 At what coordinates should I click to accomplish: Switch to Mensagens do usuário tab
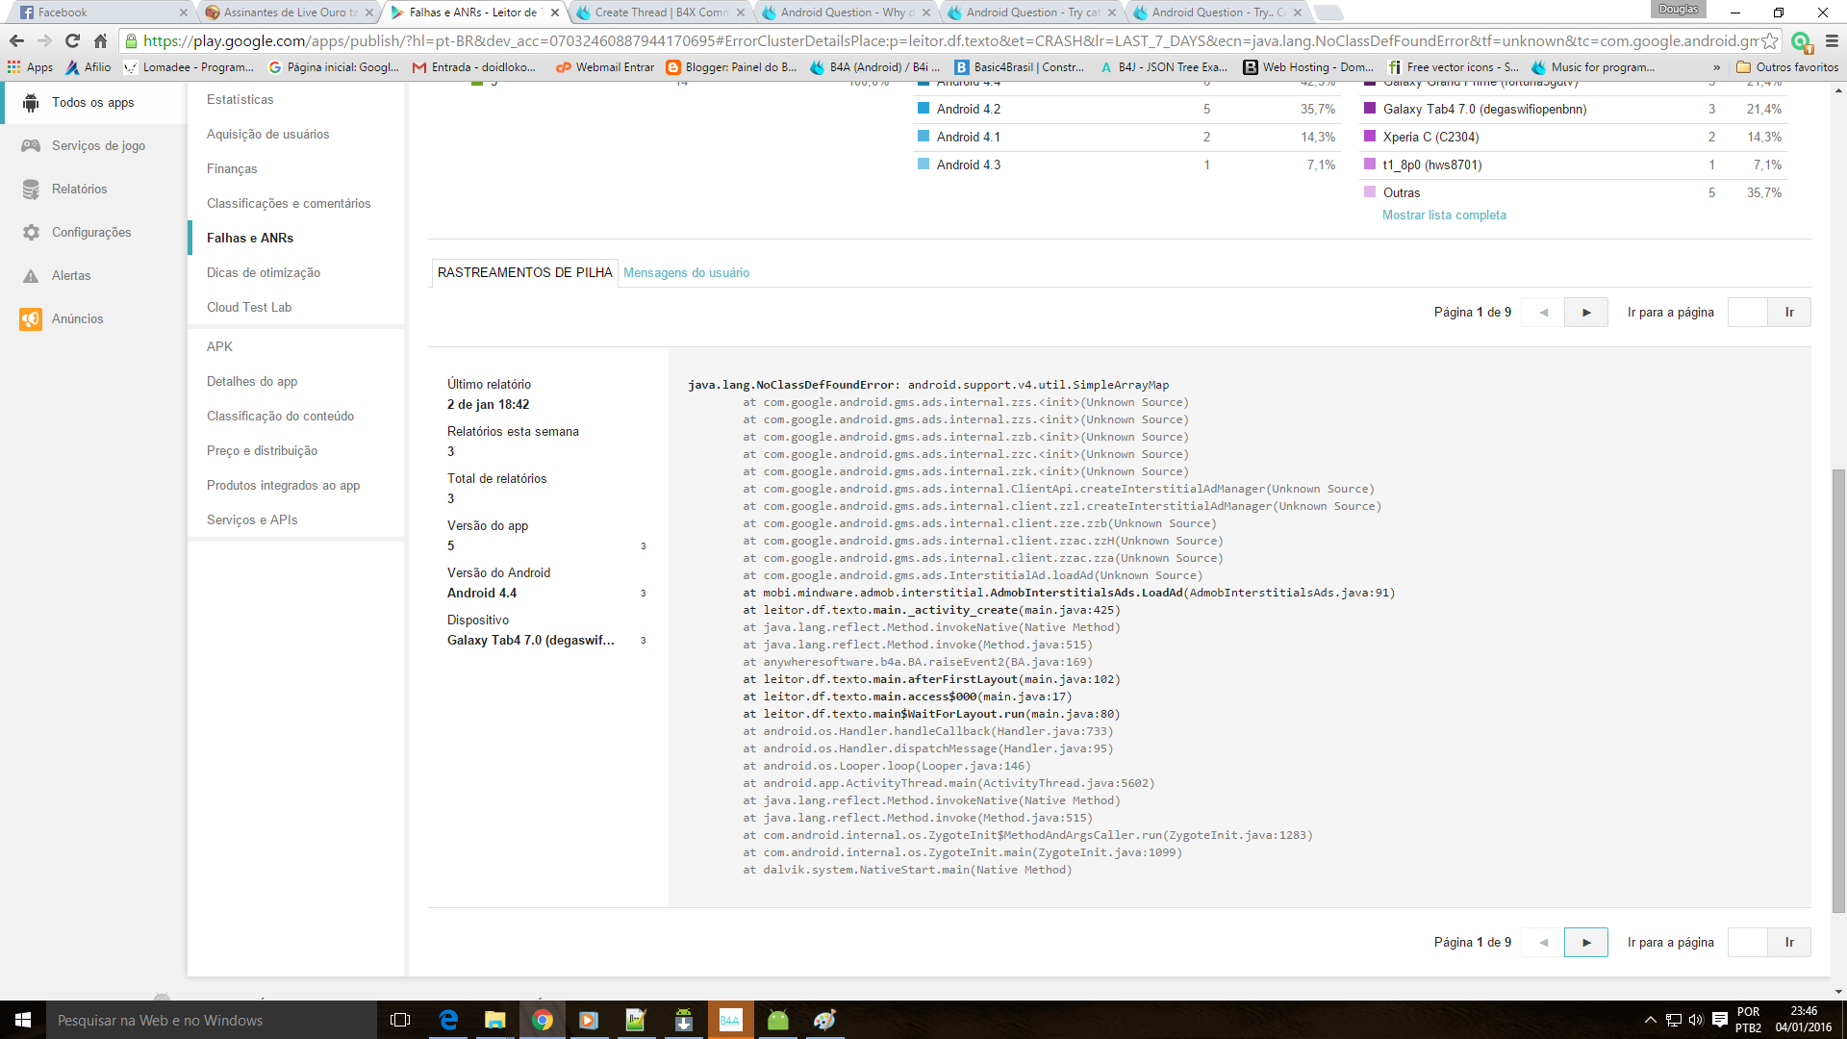tap(686, 273)
